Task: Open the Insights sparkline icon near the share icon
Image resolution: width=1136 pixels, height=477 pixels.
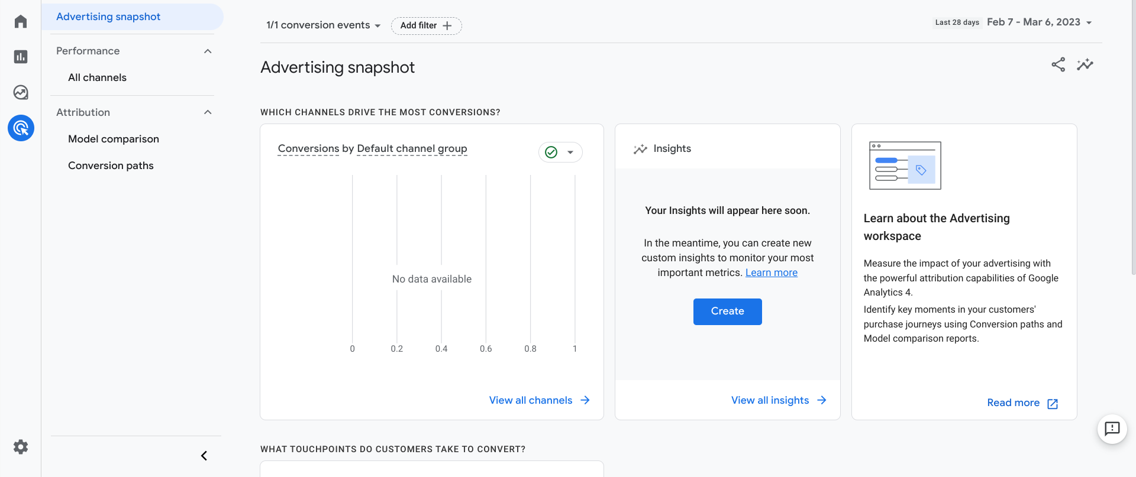Action: point(1085,64)
